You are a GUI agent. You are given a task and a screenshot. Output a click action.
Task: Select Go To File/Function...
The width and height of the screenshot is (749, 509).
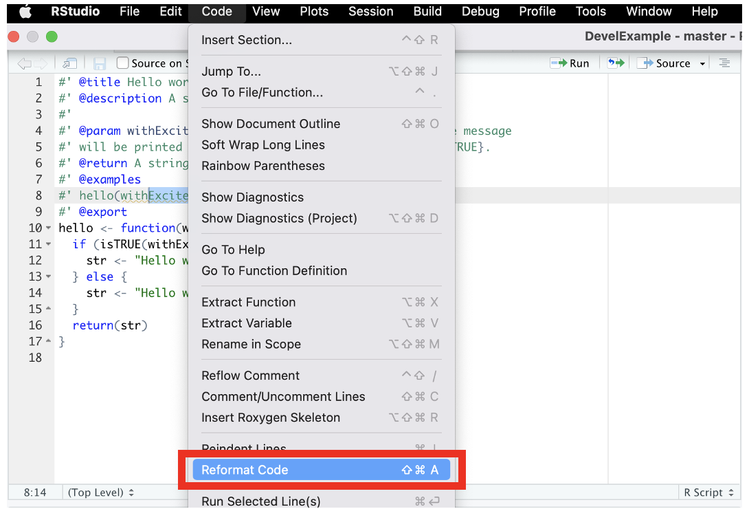[x=321, y=93]
